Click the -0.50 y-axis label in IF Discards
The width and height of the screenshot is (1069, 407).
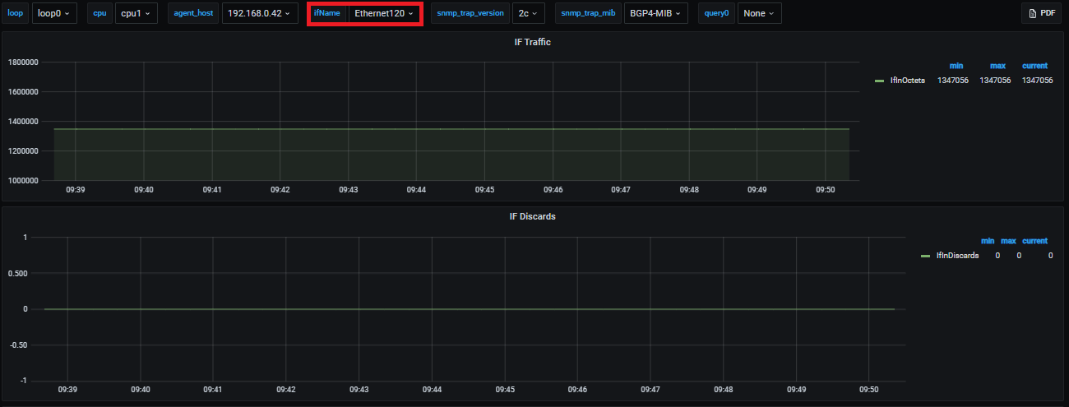click(x=18, y=345)
